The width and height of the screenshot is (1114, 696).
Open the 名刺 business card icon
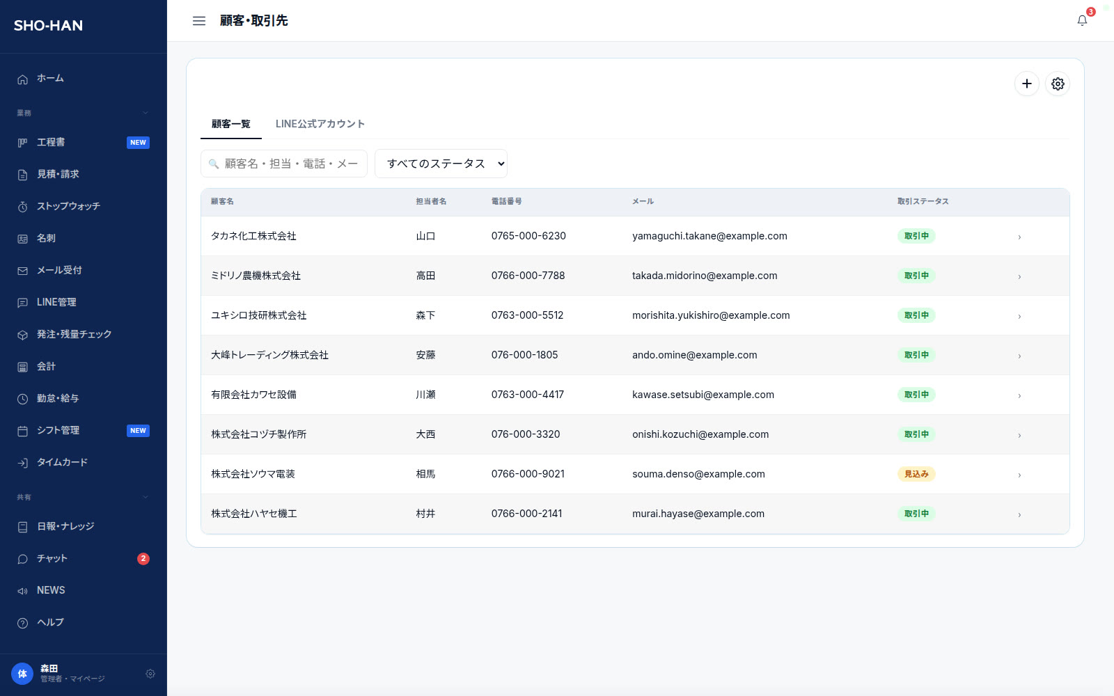[x=22, y=239]
